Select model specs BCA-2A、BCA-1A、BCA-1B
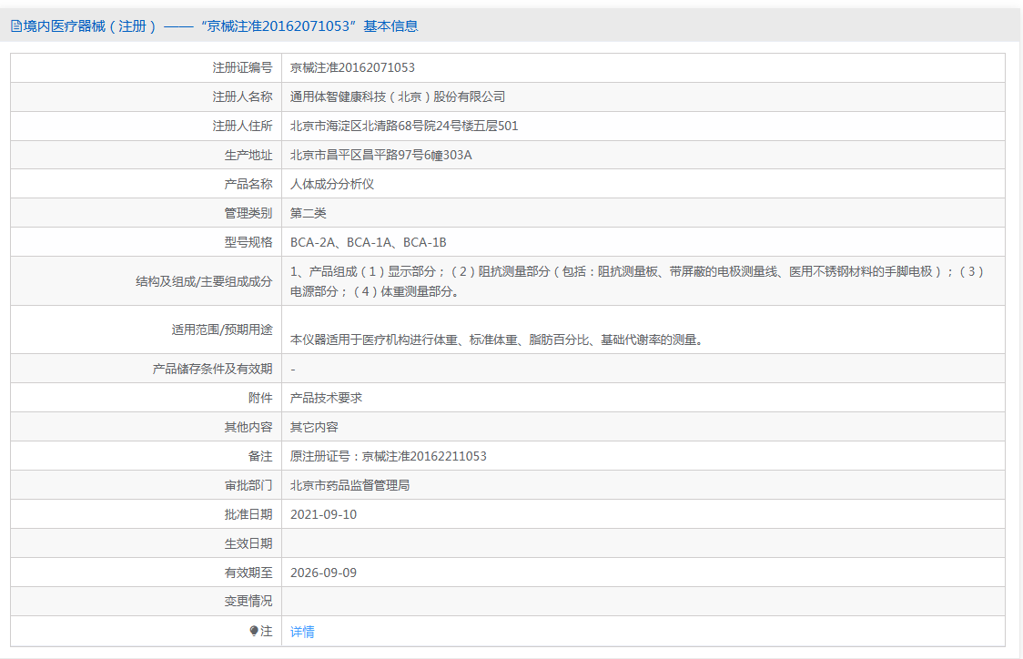 pyautogui.click(x=368, y=243)
